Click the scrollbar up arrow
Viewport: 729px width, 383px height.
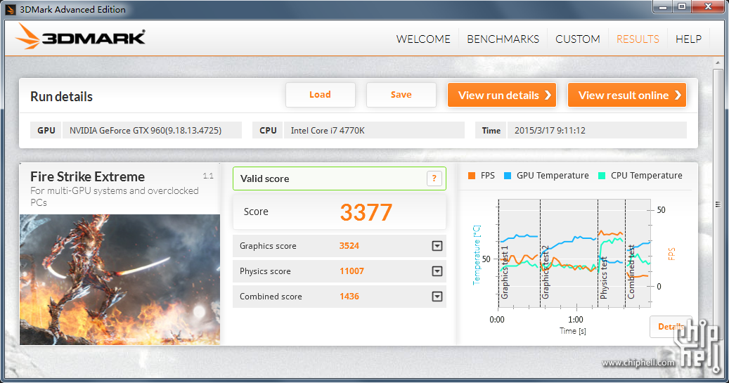718,63
